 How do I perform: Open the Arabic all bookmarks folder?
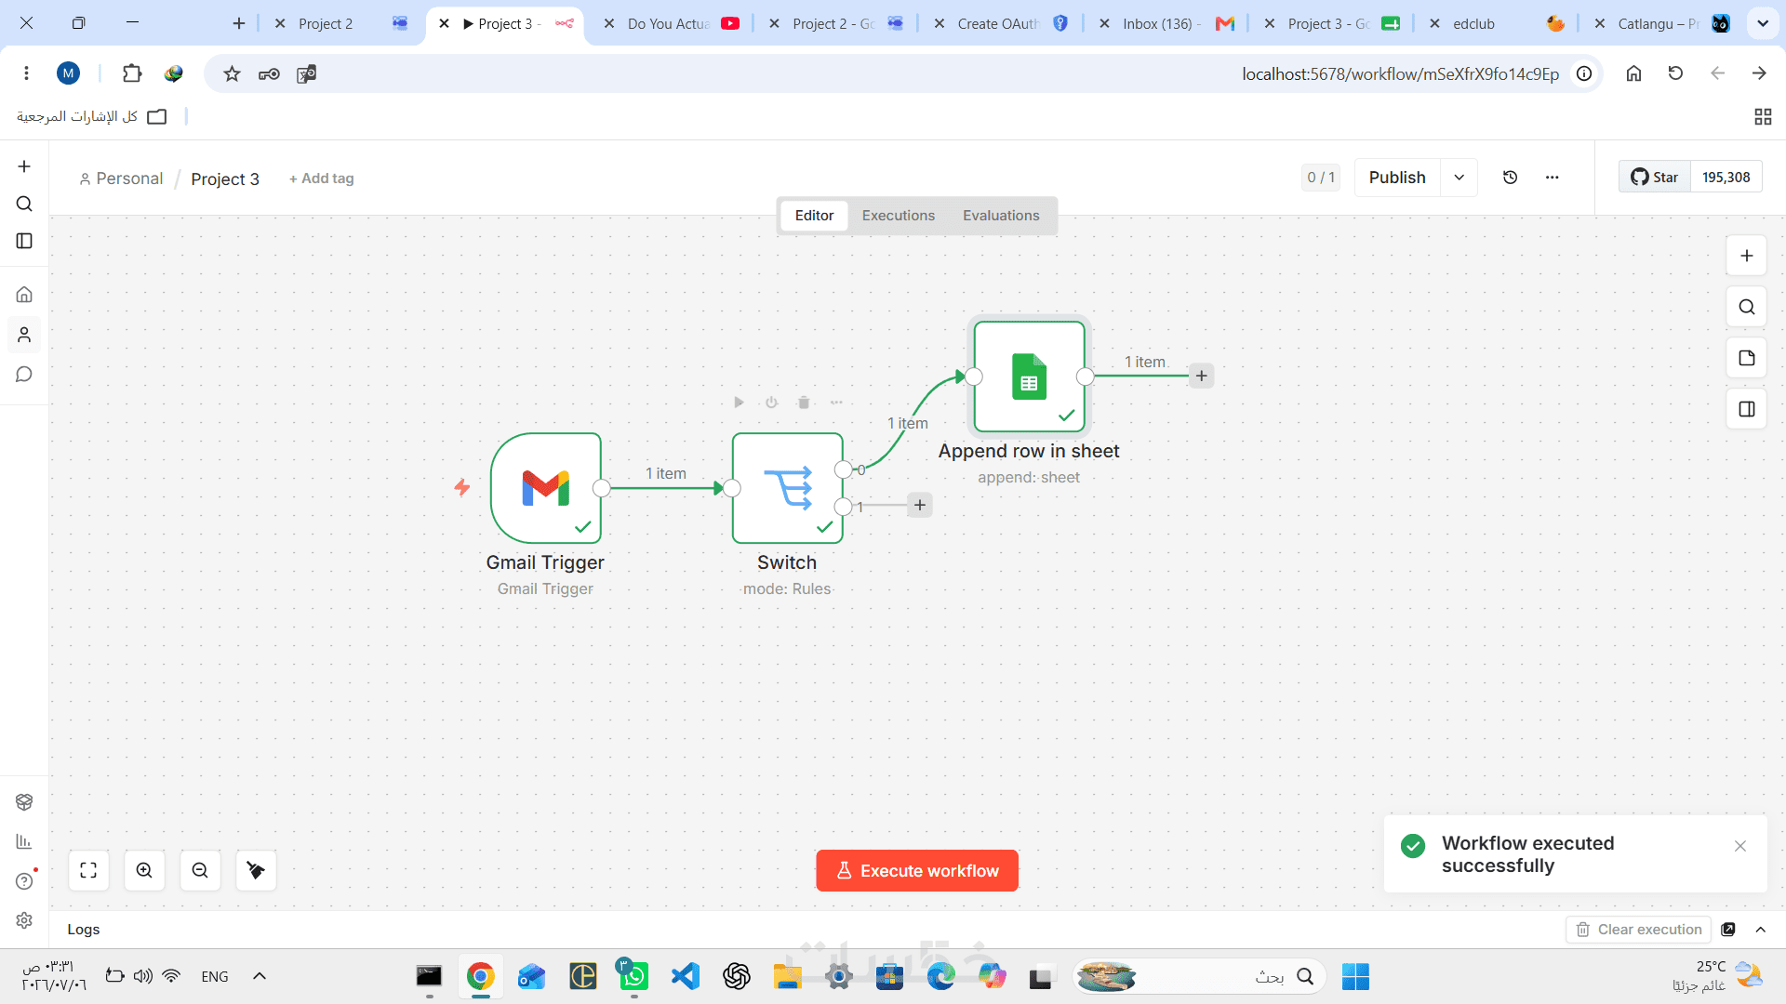[x=91, y=116]
